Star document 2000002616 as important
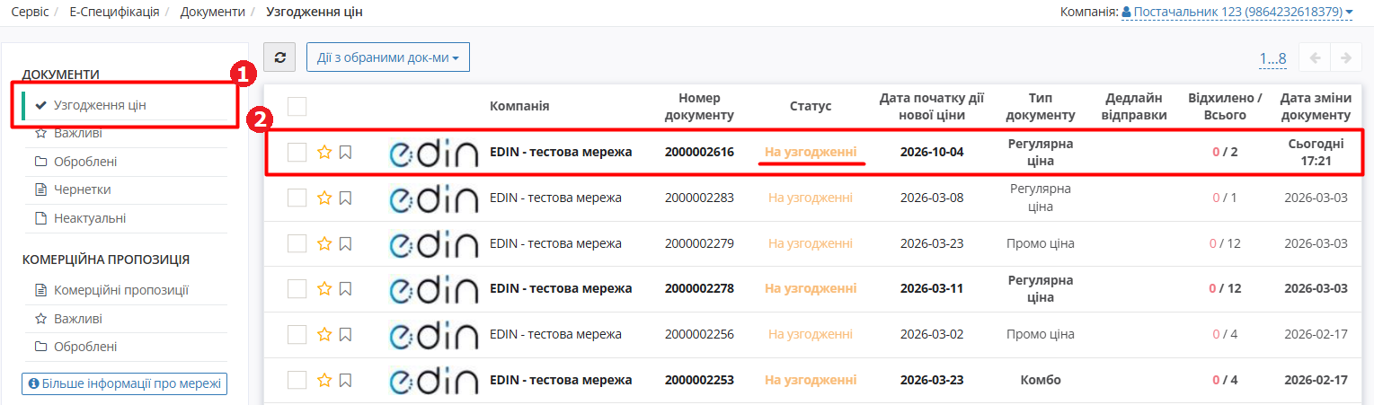 tap(324, 152)
